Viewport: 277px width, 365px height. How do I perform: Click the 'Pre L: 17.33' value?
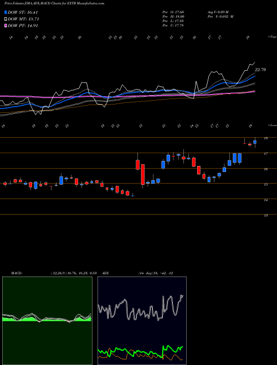point(173,21)
